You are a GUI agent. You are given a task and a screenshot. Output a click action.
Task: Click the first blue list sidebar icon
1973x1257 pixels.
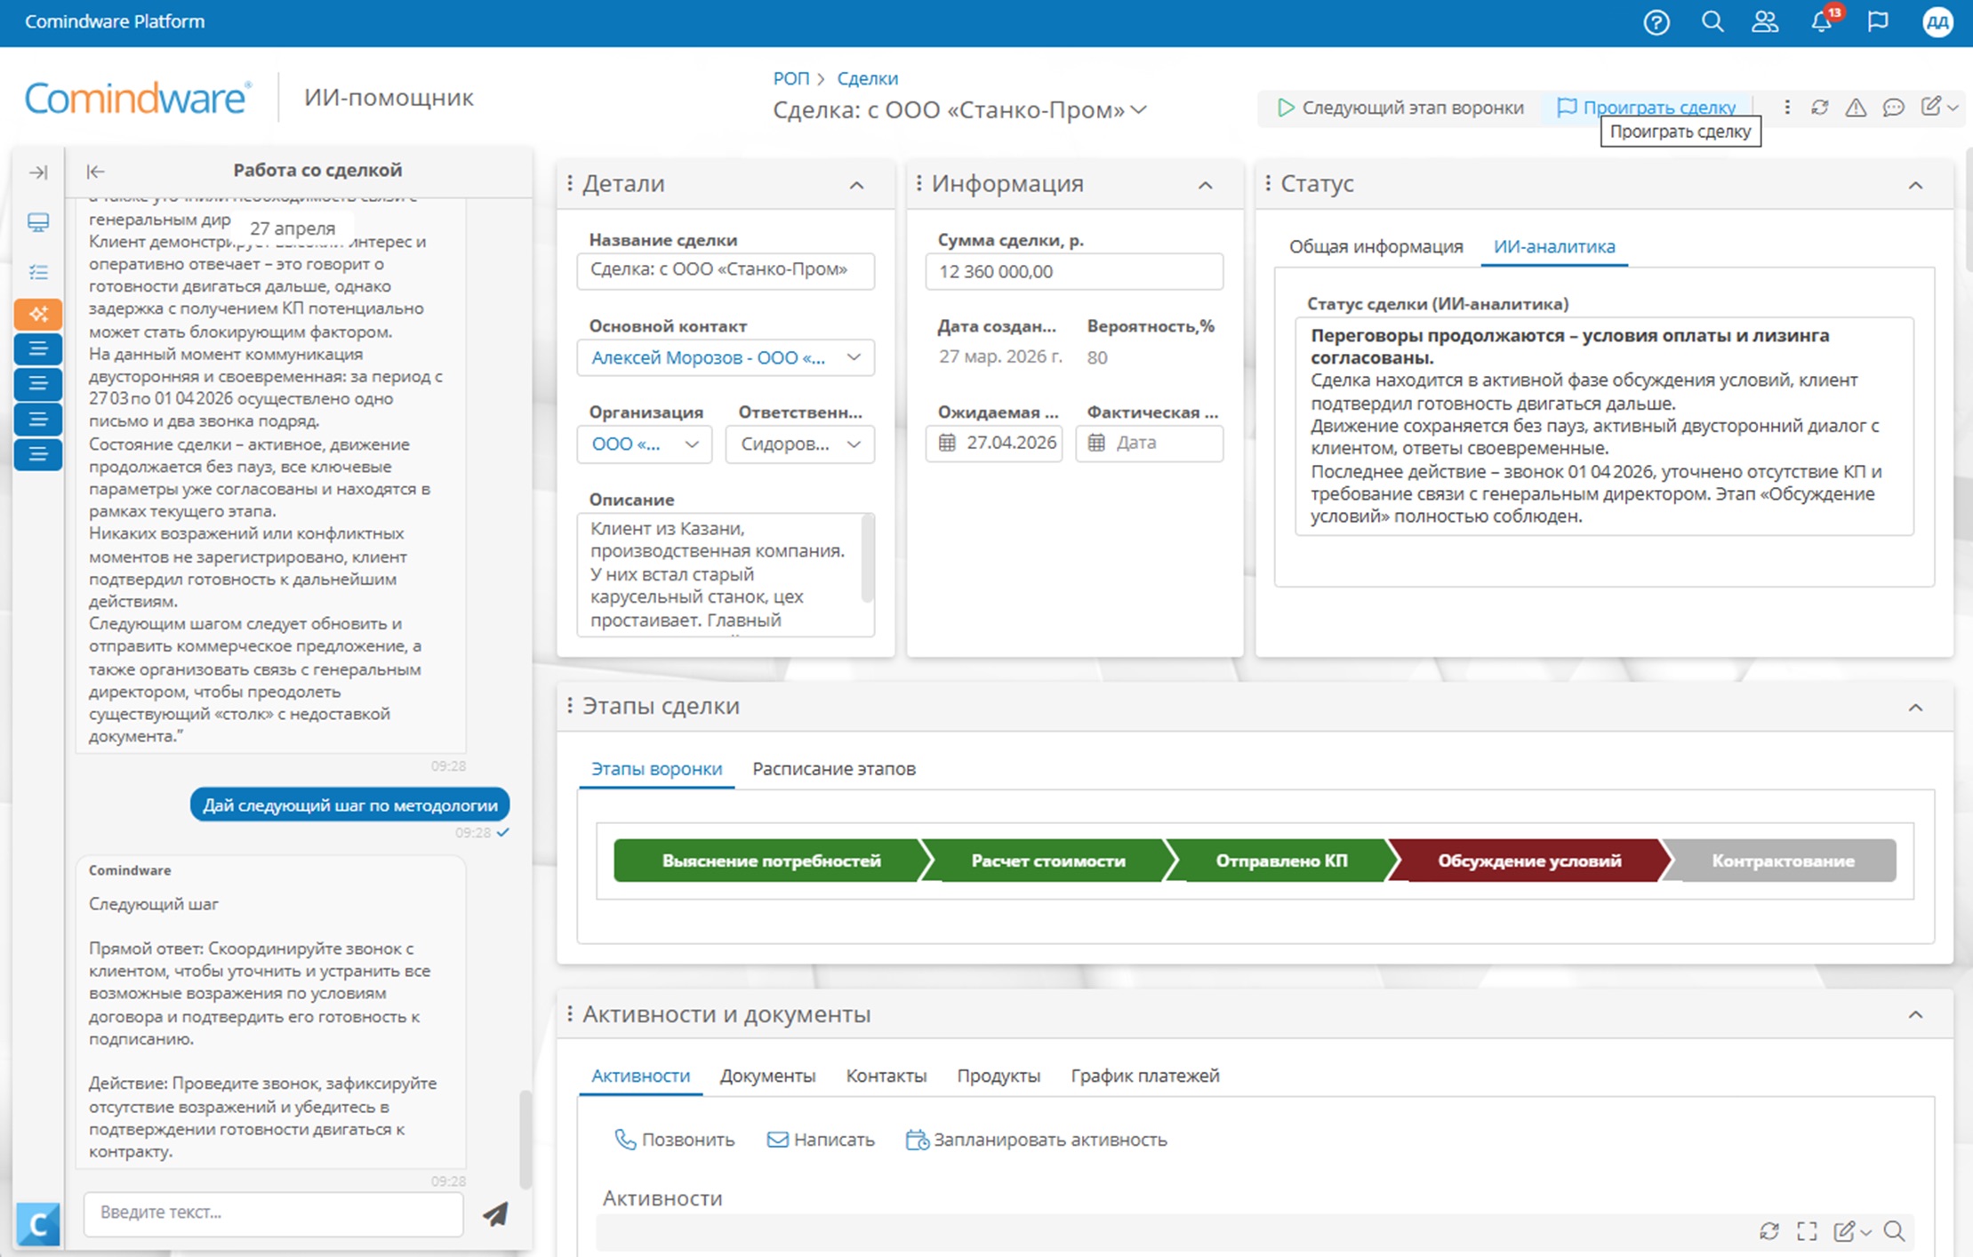tap(38, 349)
